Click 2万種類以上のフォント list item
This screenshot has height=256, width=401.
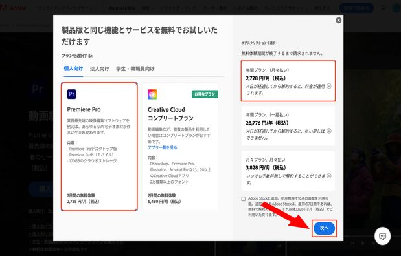[x=168, y=182]
